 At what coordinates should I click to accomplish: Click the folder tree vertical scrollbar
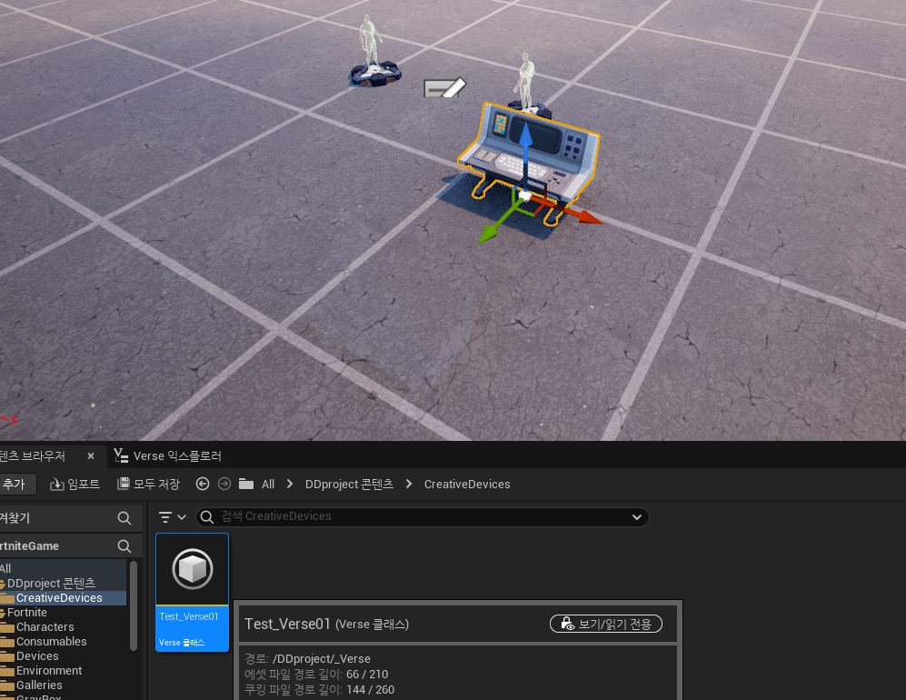[134, 605]
